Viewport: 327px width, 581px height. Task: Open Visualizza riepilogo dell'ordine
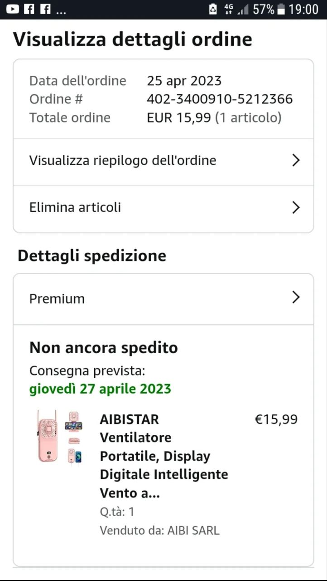pyautogui.click(x=123, y=160)
